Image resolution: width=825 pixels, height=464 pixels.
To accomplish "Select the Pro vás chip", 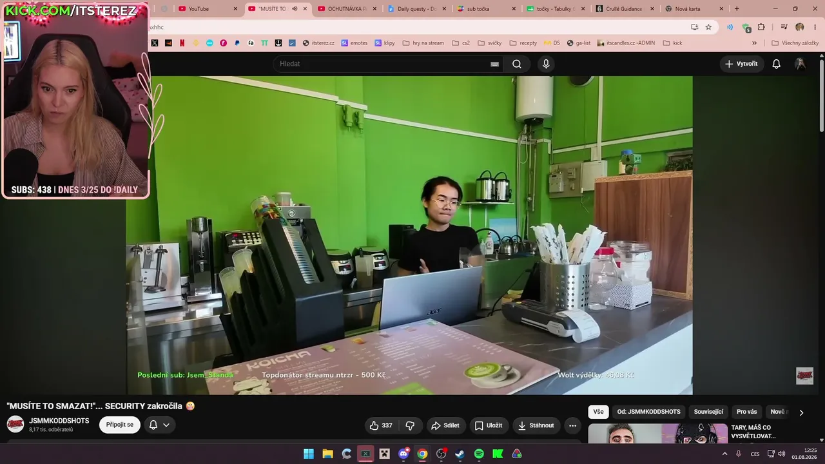I will tap(746, 412).
